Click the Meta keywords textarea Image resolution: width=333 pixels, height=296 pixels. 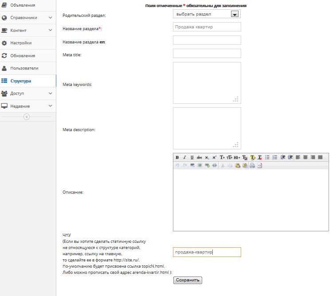(207, 83)
